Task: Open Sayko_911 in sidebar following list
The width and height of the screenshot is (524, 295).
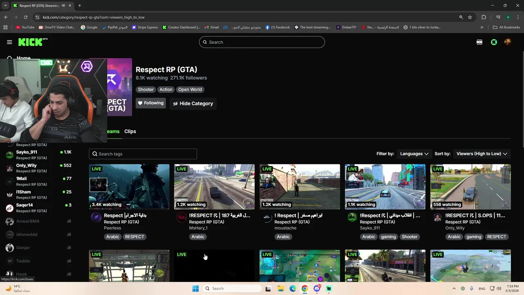Action: point(39,155)
